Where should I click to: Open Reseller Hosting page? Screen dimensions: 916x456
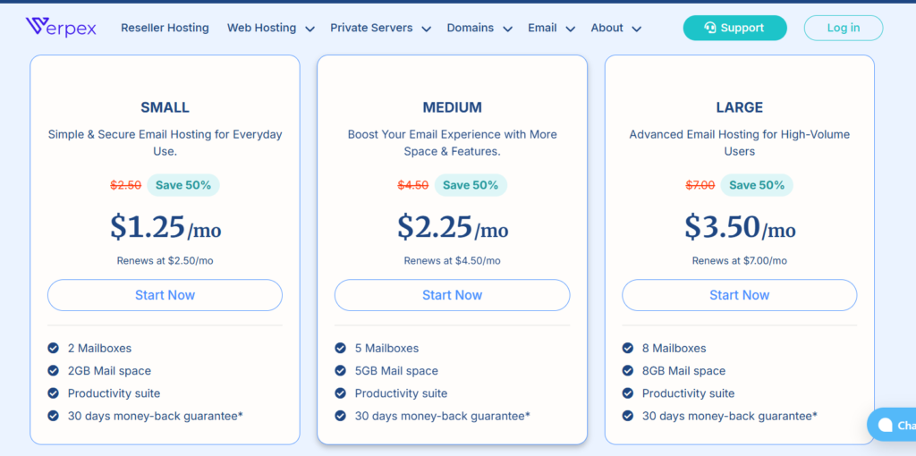[x=165, y=28]
